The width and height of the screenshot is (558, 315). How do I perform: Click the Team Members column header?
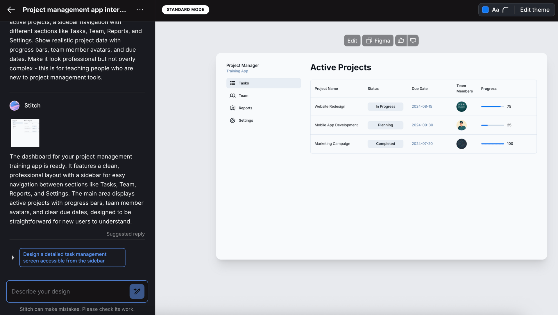464,89
